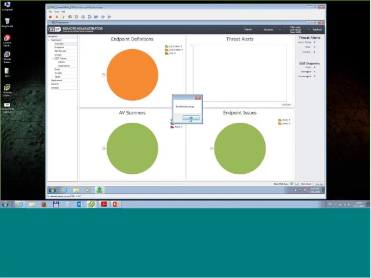This screenshot has width=371, height=278.
Task: Select Threats in navigation tree
Action: (x=58, y=73)
